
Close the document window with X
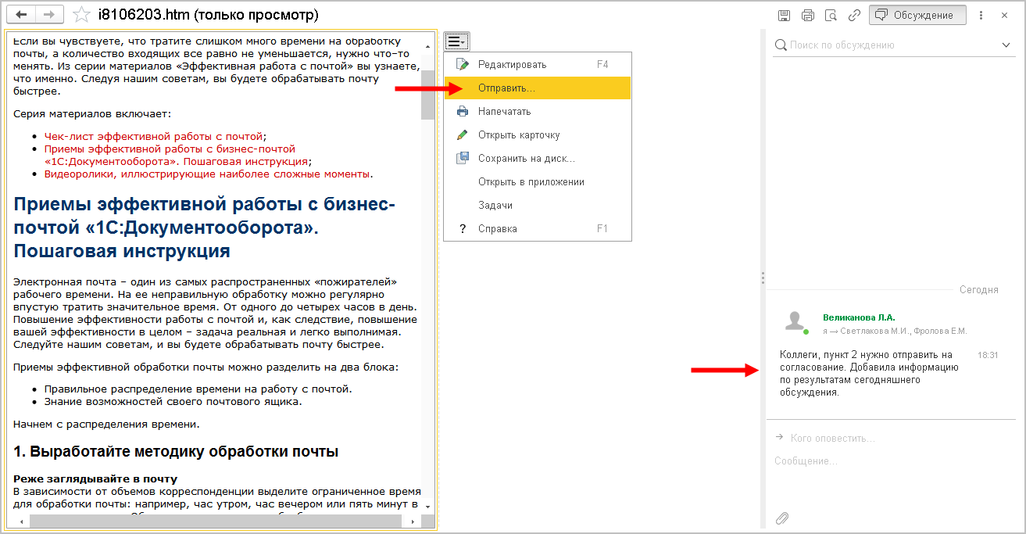click(x=1005, y=15)
